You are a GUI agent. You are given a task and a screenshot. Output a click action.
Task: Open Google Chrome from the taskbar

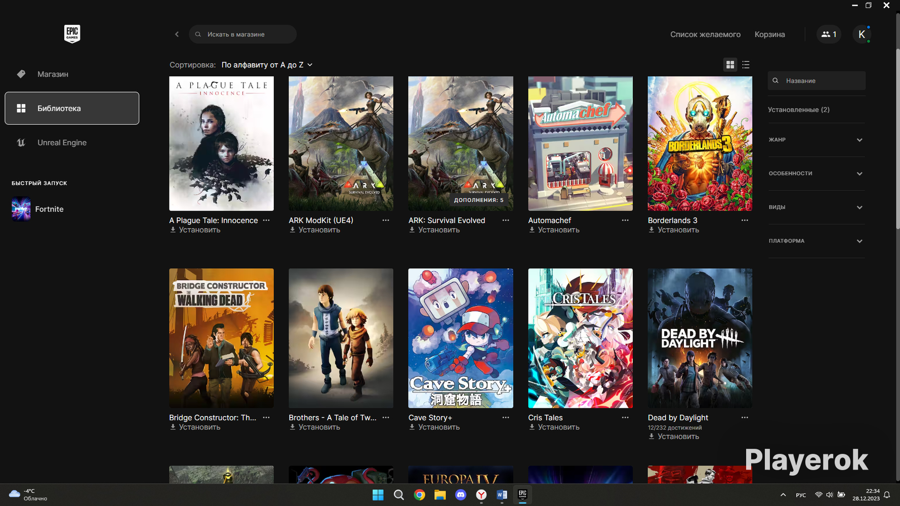tap(420, 495)
